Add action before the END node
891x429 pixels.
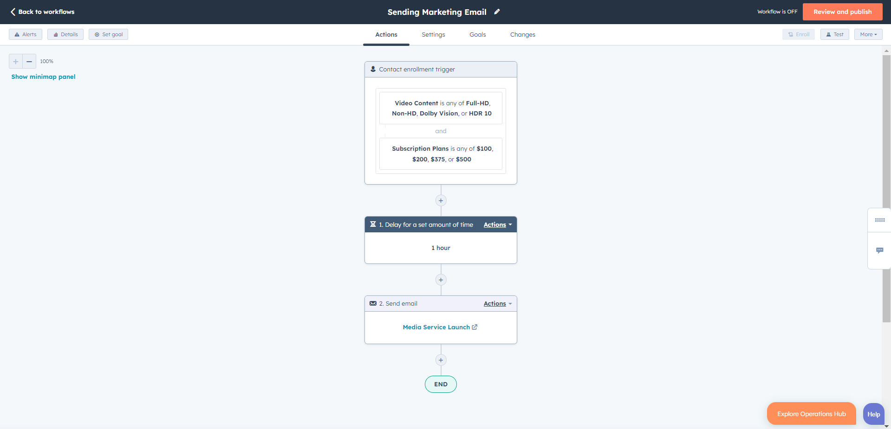(x=441, y=360)
